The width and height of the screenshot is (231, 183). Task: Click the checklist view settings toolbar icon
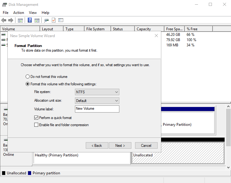tap(61, 20)
